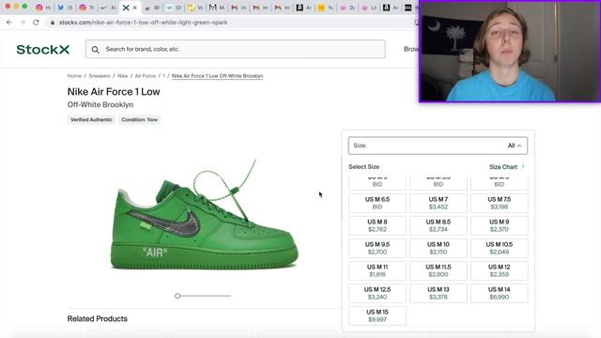Click the 'Nike Air Force 1 Low Off-White Brooklyn' breadcrumb
This screenshot has width=601, height=338.
point(217,76)
